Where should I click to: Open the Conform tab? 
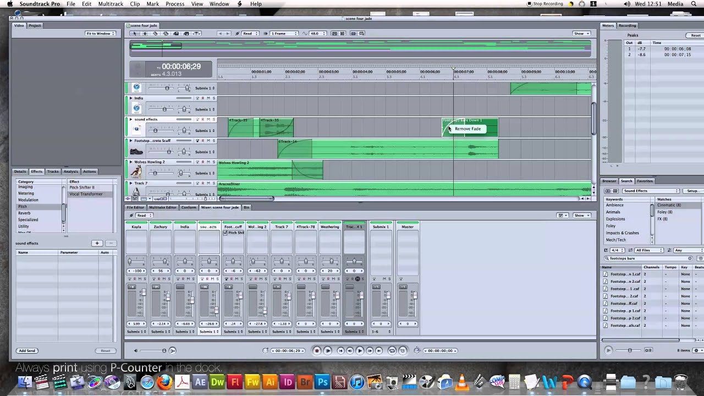coord(189,207)
